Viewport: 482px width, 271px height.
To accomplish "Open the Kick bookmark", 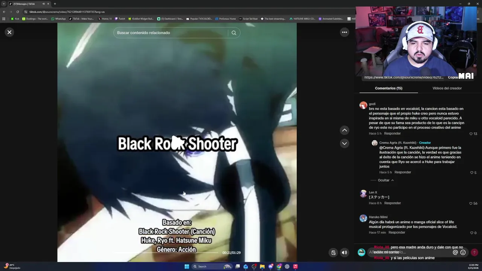I will (15, 19).
